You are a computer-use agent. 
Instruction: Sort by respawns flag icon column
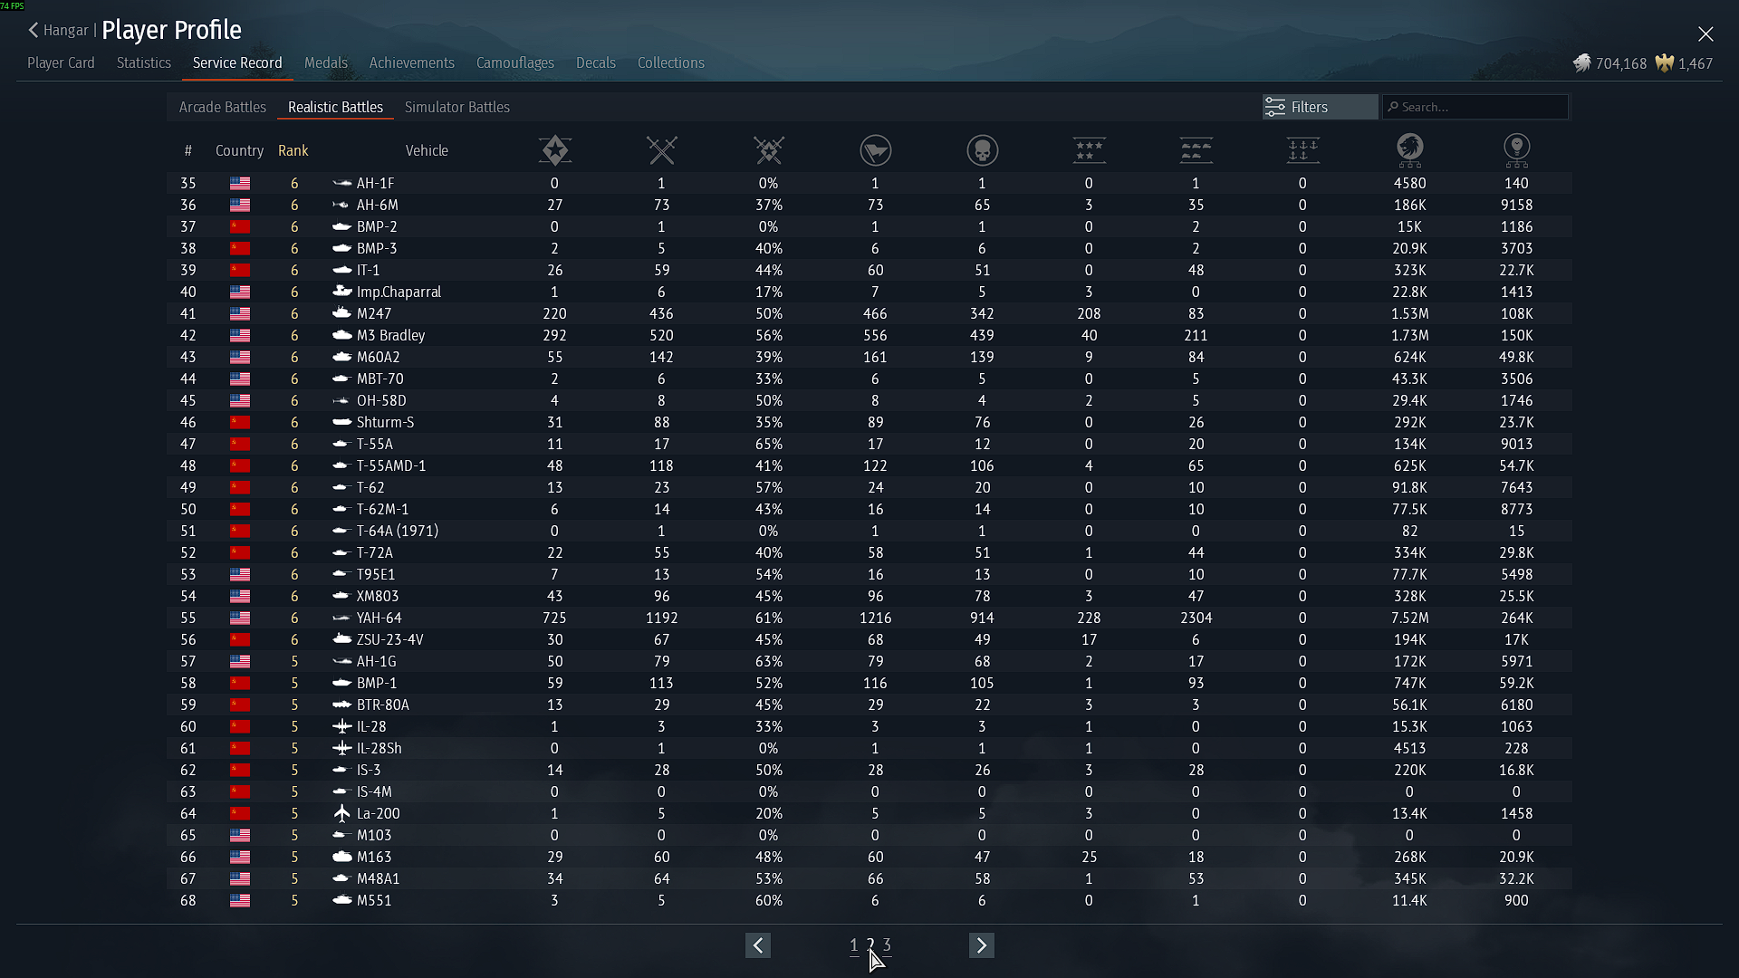click(x=875, y=150)
